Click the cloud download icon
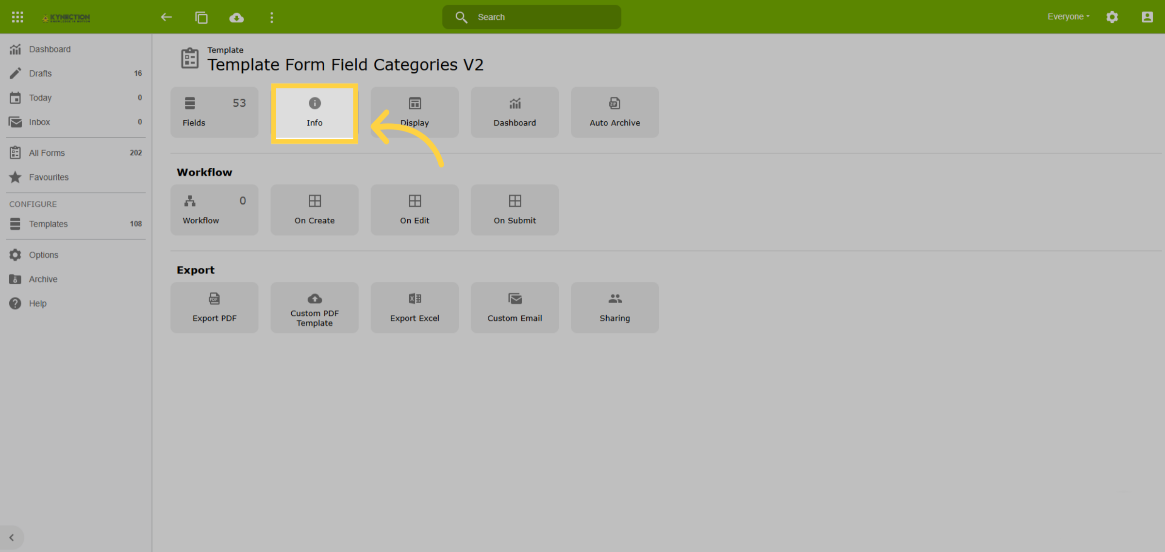This screenshot has height=552, width=1165. (236, 17)
